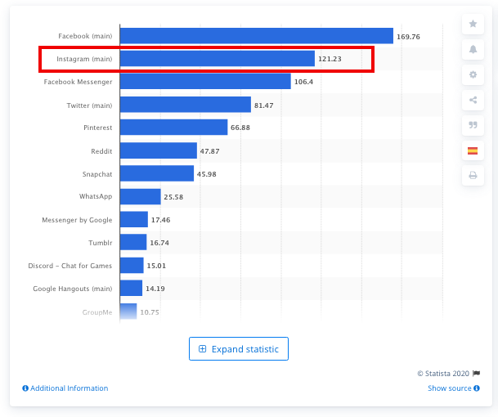498x417 pixels.
Task: Click the Instagram (main) axis label
Action: [x=84, y=59]
